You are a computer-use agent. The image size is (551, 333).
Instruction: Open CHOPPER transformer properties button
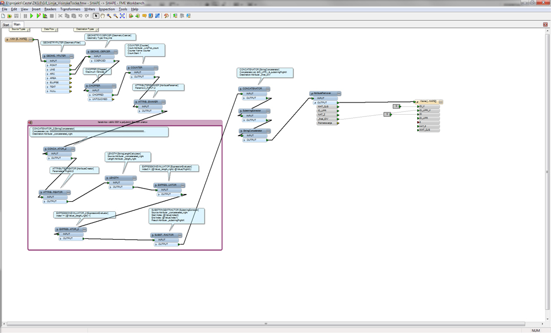114,86
